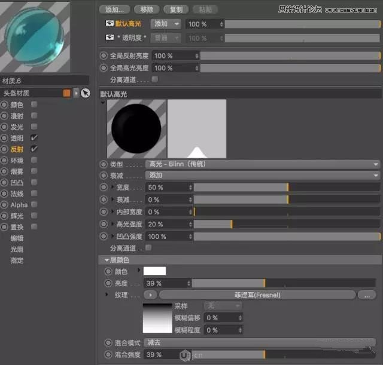Select the 反射 channel
383x365 pixels.
click(17, 149)
